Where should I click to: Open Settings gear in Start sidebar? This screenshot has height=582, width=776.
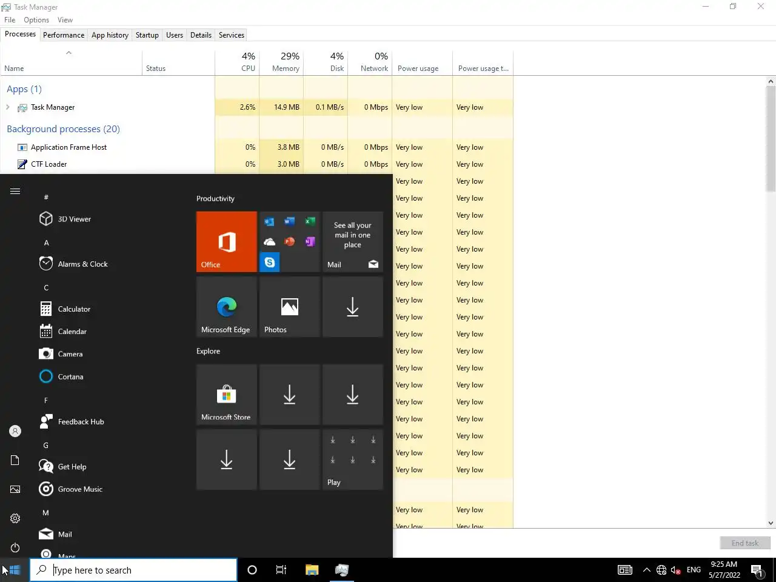(15, 518)
